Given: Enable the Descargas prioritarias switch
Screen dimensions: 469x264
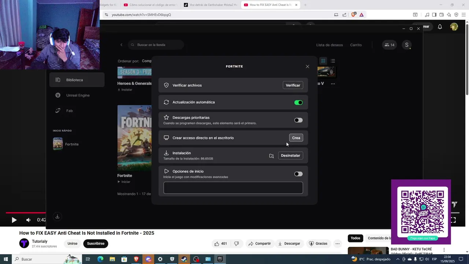Looking at the screenshot, I should click(x=298, y=120).
